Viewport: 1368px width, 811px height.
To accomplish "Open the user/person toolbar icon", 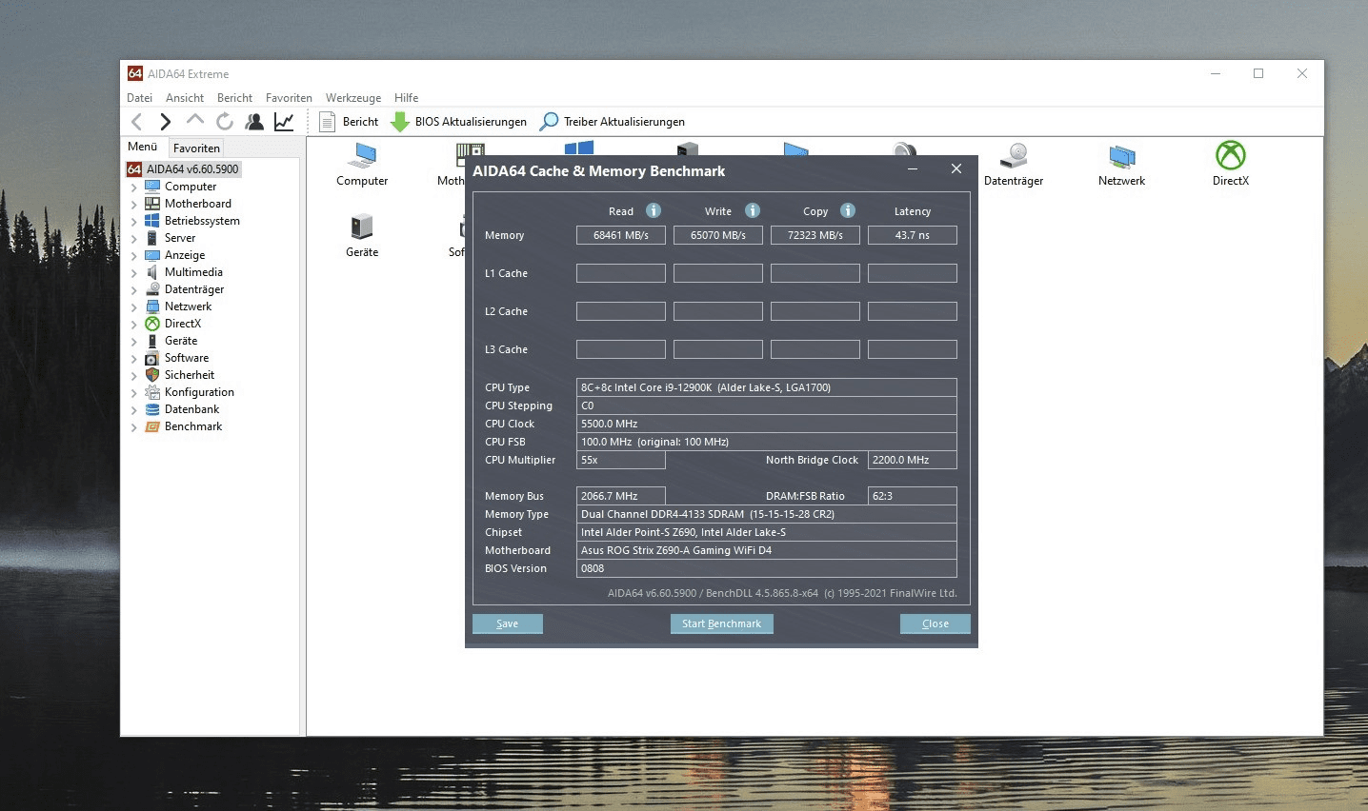I will 254,121.
